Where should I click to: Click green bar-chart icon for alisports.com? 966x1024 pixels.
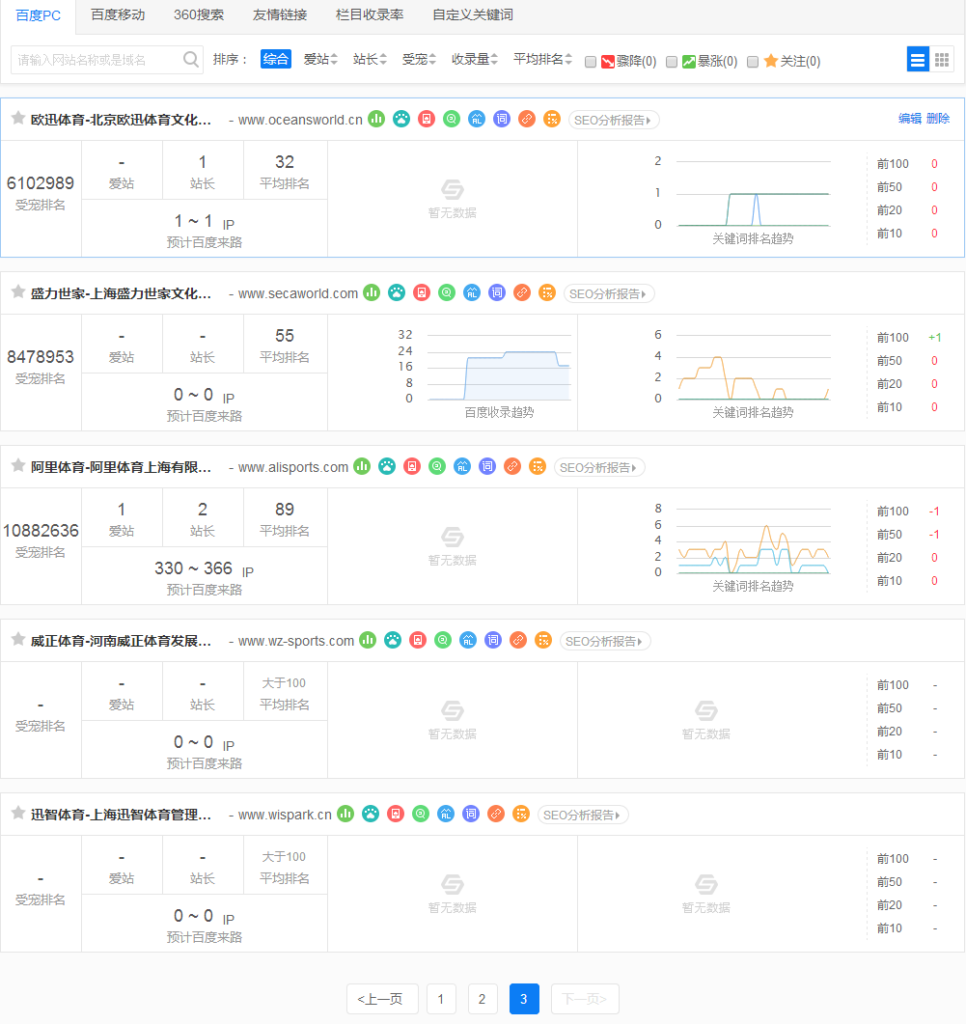(362, 466)
